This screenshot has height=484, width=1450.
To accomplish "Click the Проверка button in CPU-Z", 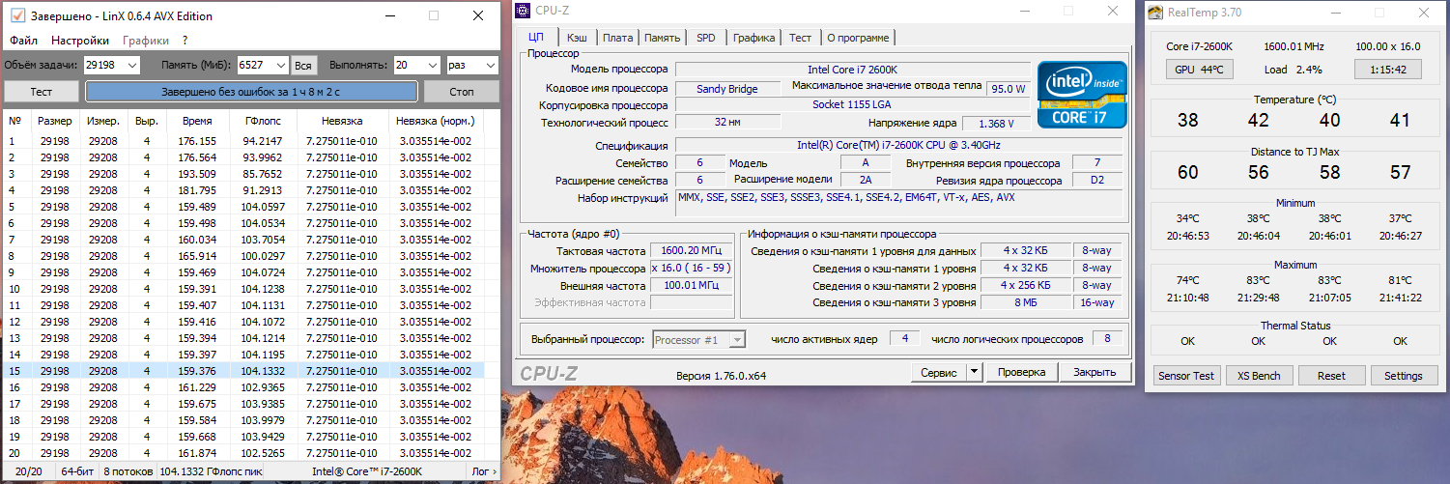I will coord(1021,372).
